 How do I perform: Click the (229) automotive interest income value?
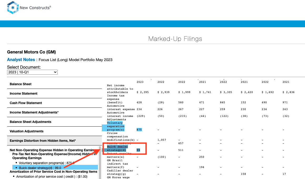coord(141,116)
